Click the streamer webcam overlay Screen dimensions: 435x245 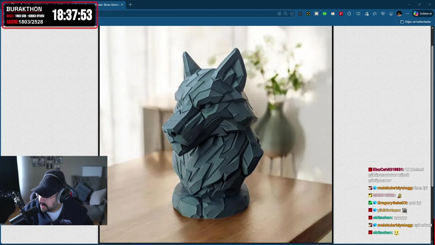54,191
